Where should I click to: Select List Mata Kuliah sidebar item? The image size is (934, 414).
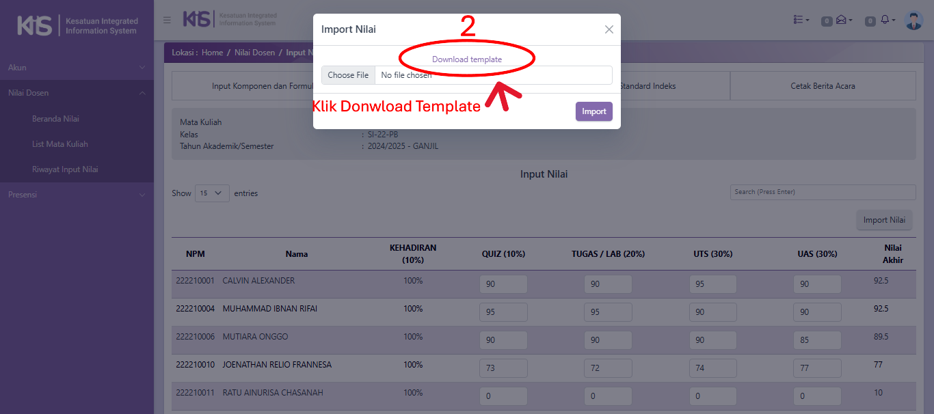(60, 144)
